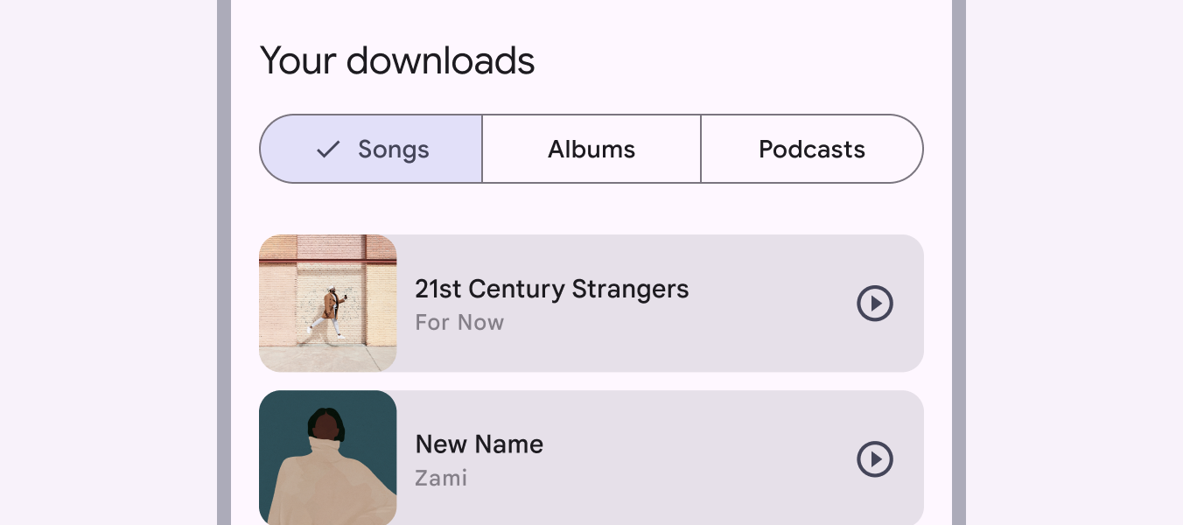
Task: Click the "Your downloads" heading
Action: 397,61
